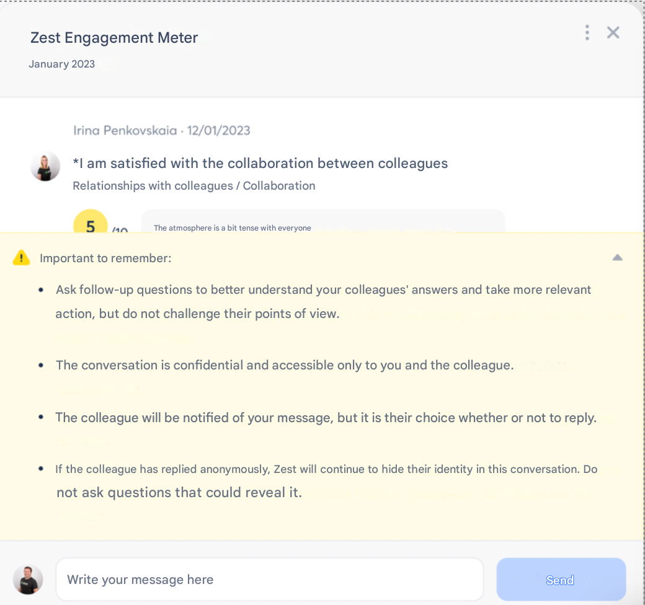Click the confidential conversation reminder bullet
Image resolution: width=645 pixels, height=605 pixels.
[x=284, y=365]
